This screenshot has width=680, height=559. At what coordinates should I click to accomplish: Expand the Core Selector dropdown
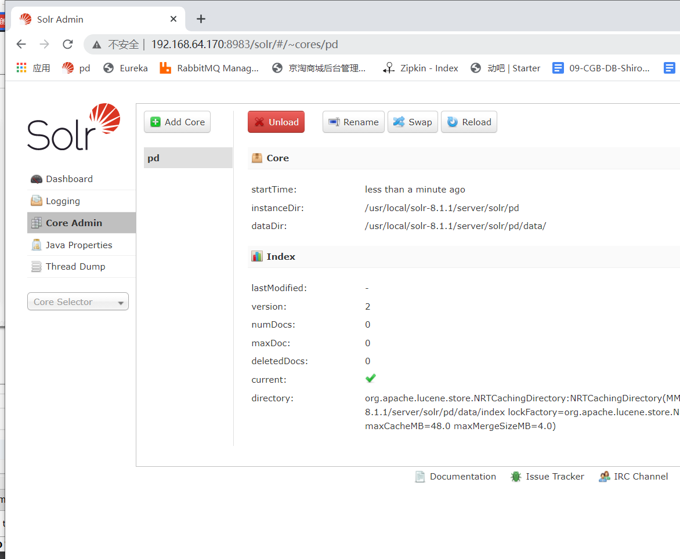pyautogui.click(x=78, y=302)
